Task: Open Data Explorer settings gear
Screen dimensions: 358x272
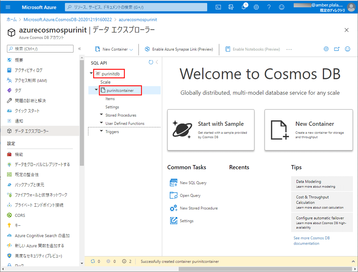Action: 326,49
